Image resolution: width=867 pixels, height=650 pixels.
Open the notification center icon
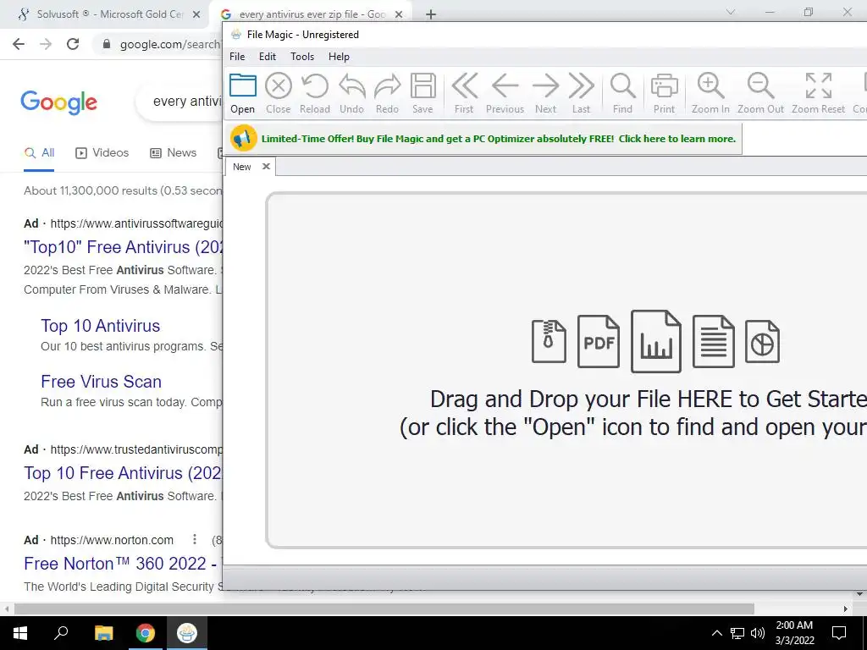839,633
